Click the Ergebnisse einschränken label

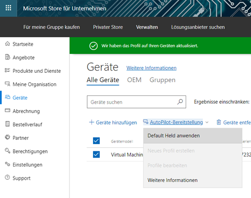tap(222, 102)
